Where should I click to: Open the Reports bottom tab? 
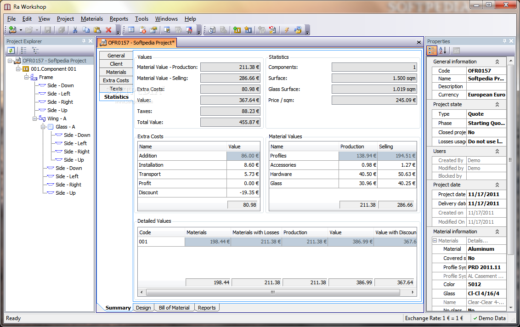207,308
